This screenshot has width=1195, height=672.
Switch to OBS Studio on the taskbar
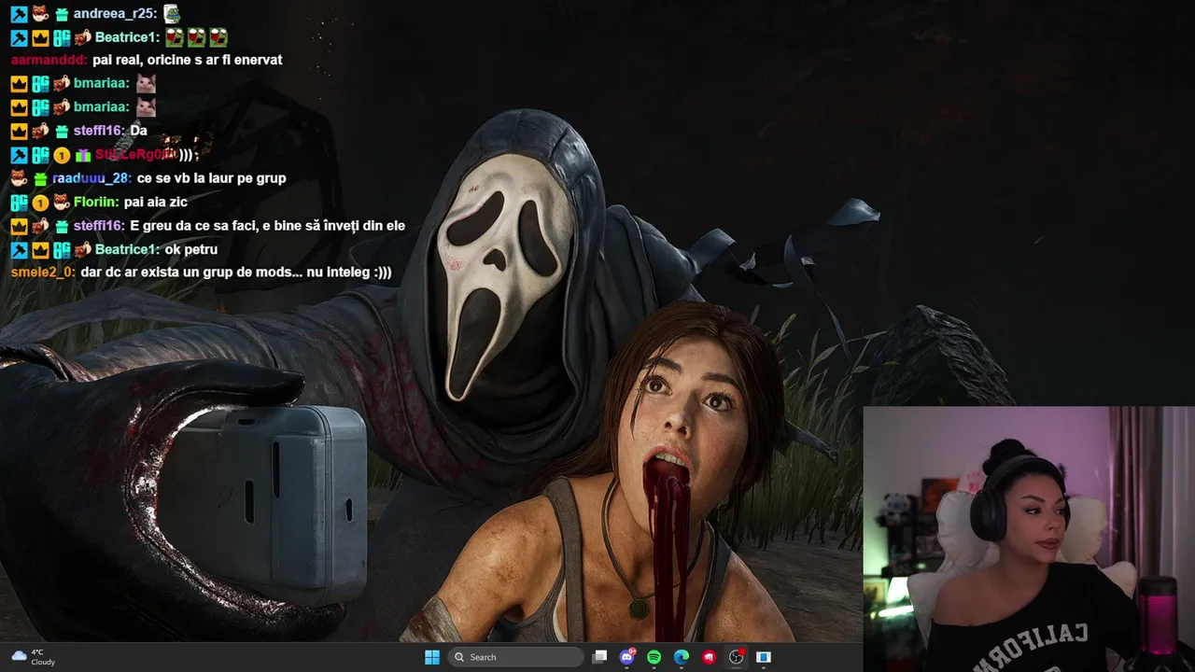736,657
